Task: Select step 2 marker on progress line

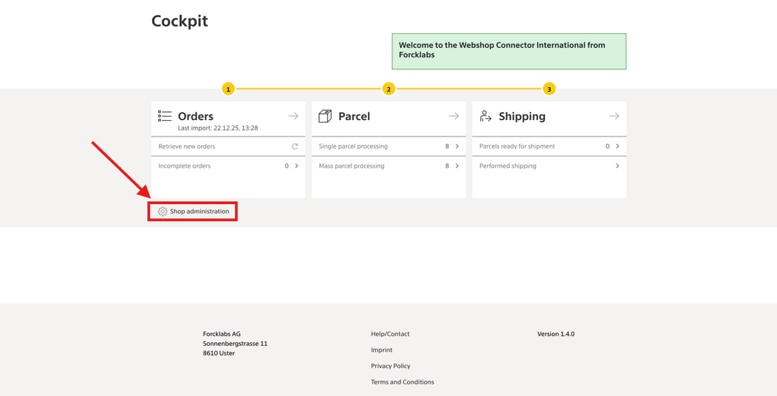Action: 388,89
